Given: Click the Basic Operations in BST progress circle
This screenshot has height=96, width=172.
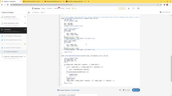Looking at the screenshot, I should [x=2, y=23].
